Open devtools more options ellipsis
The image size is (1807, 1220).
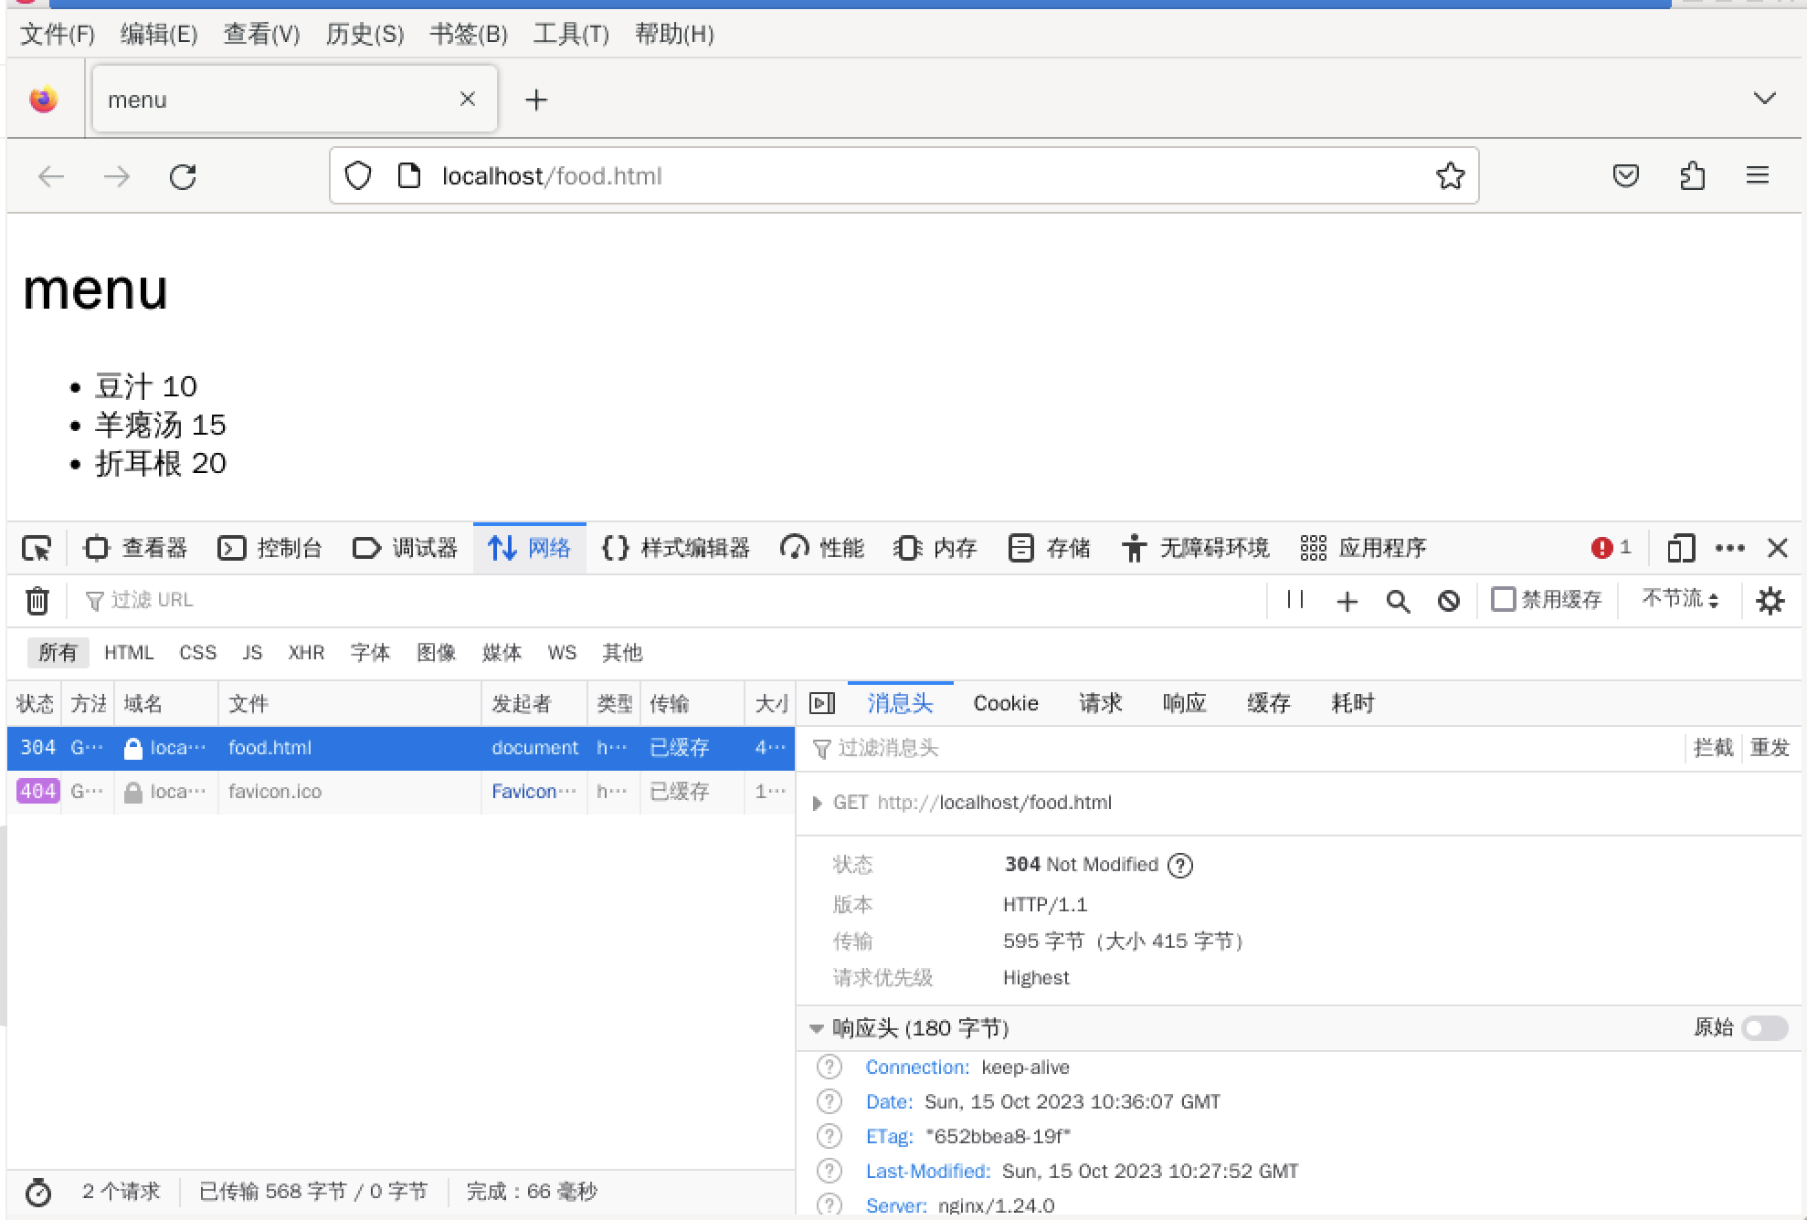tap(1730, 548)
